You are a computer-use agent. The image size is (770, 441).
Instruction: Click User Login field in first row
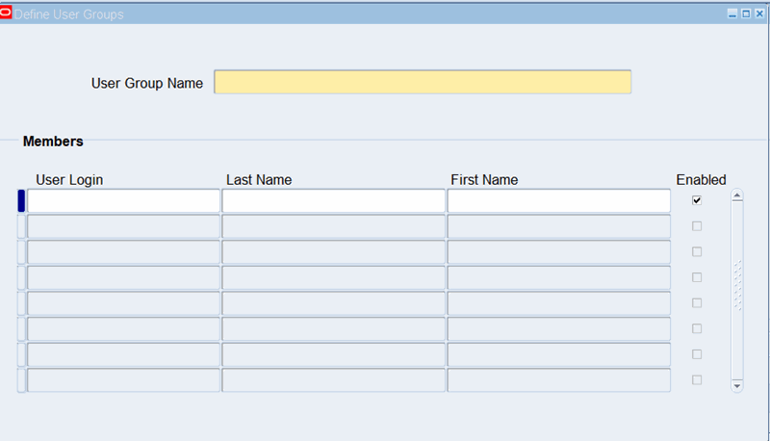point(123,201)
